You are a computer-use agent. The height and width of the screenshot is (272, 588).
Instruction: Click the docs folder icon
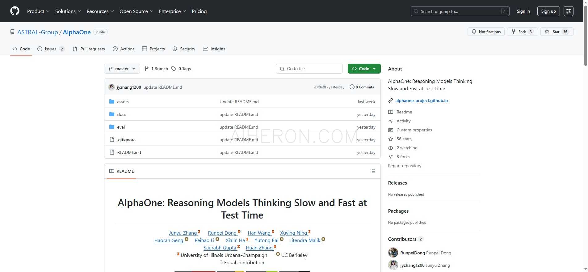(x=112, y=114)
